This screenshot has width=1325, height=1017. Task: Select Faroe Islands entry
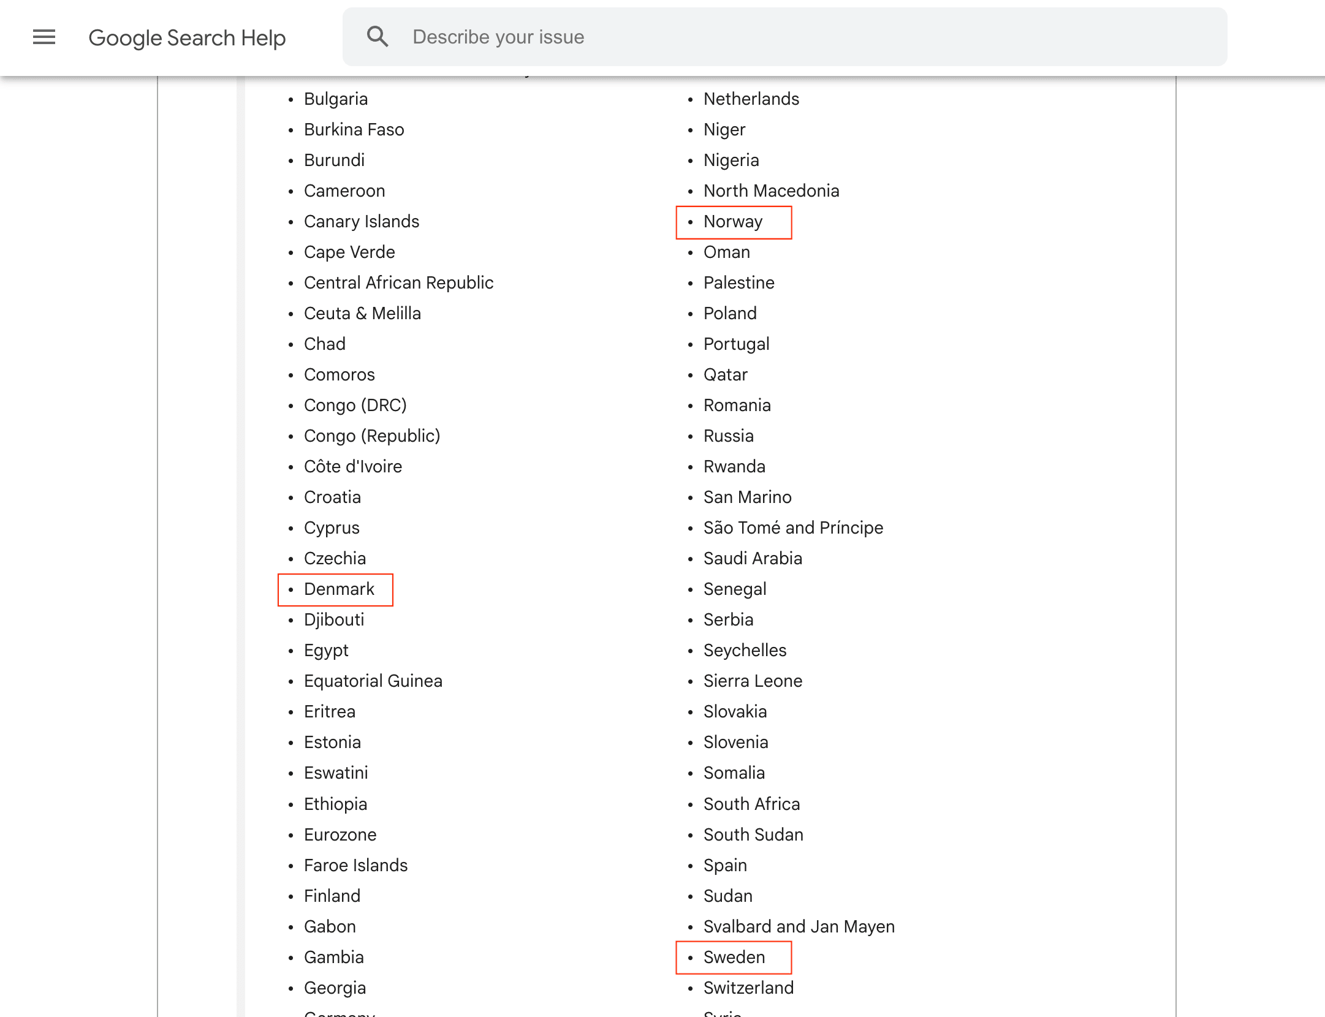coord(355,865)
